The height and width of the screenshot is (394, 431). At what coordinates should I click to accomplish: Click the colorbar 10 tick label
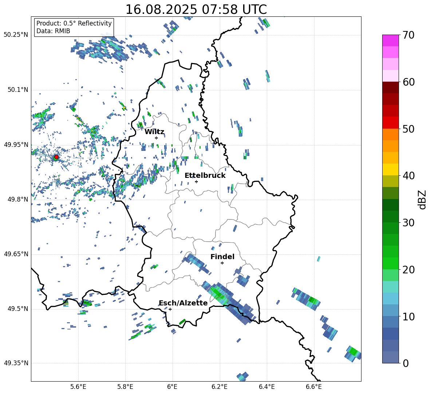point(408,317)
